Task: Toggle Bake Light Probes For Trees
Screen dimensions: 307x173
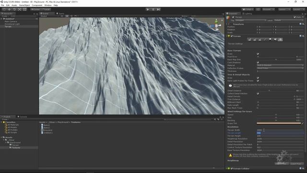Action: 258,81
